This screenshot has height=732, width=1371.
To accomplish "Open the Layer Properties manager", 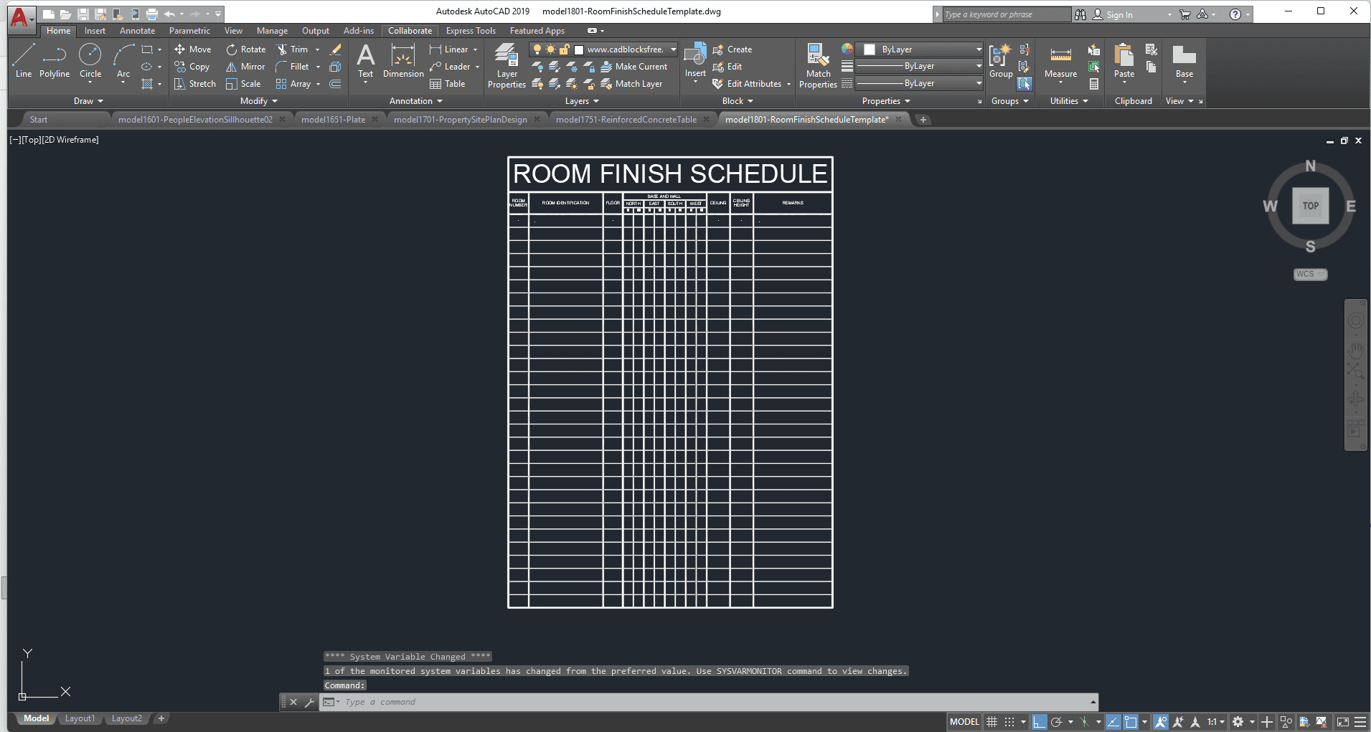I will pyautogui.click(x=507, y=66).
